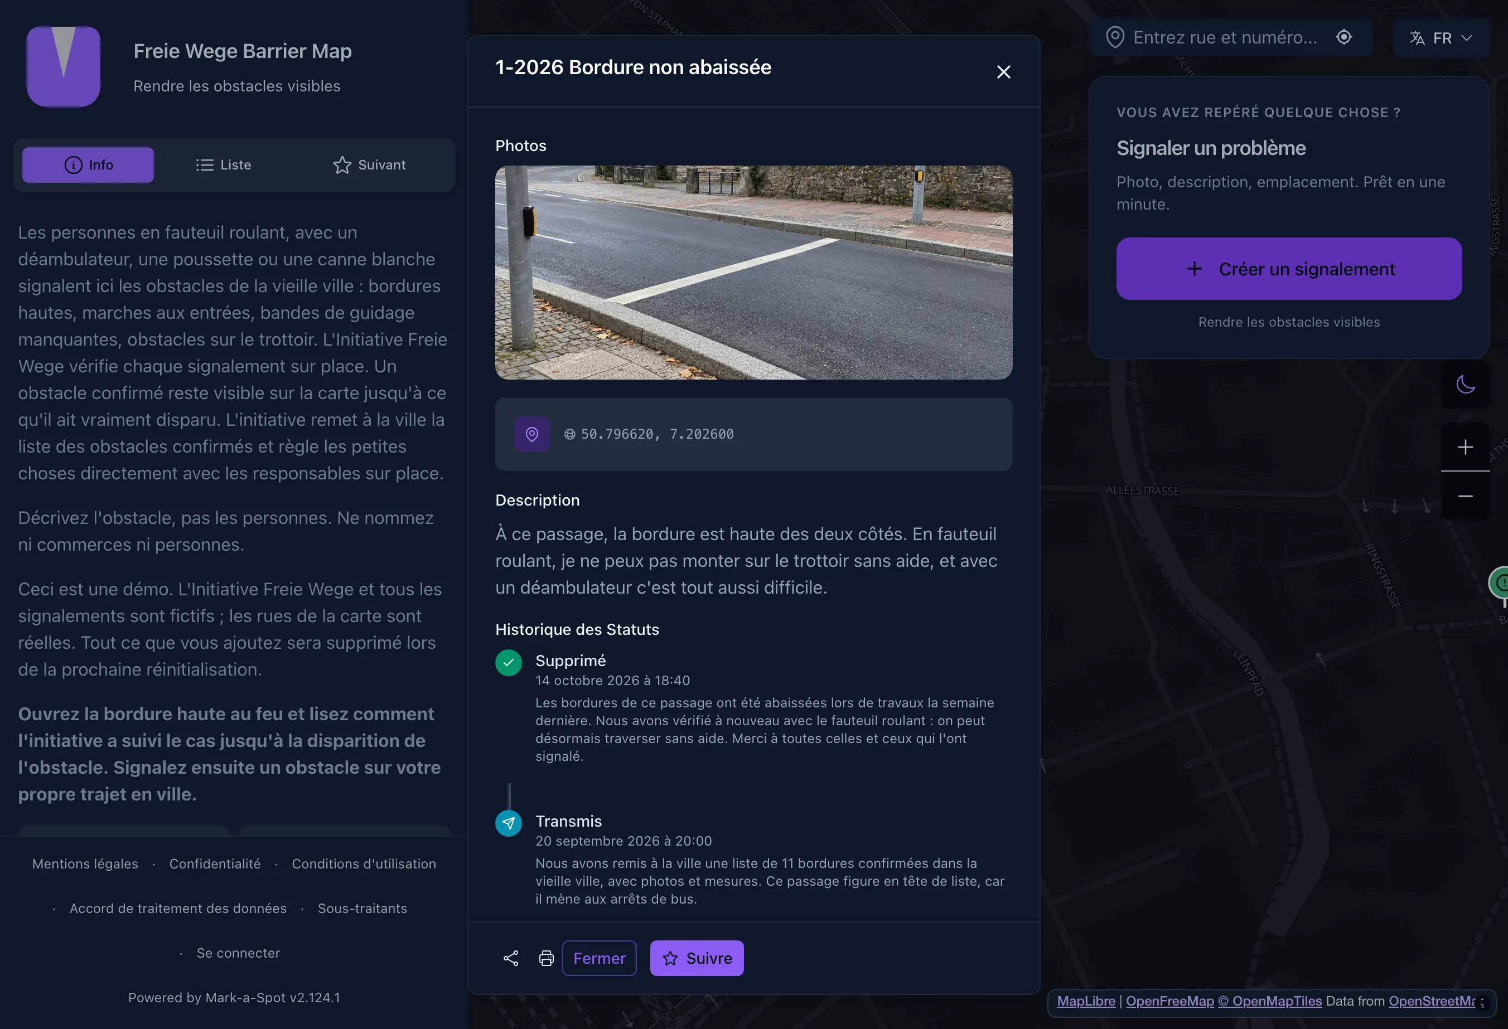
Task: Toggle following with the Suivre button
Action: [x=697, y=958]
